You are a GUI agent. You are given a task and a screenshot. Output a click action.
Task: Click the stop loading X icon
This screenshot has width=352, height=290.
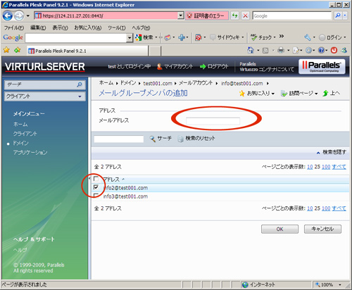245,15
